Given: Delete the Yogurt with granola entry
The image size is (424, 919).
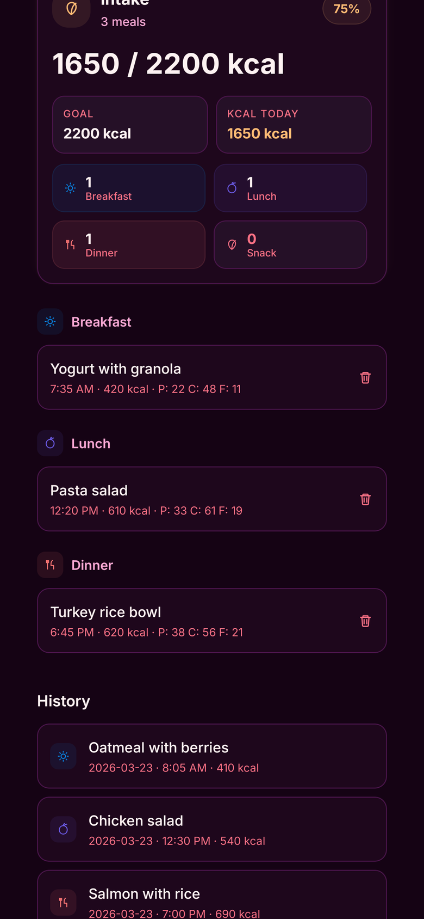Looking at the screenshot, I should pyautogui.click(x=365, y=377).
